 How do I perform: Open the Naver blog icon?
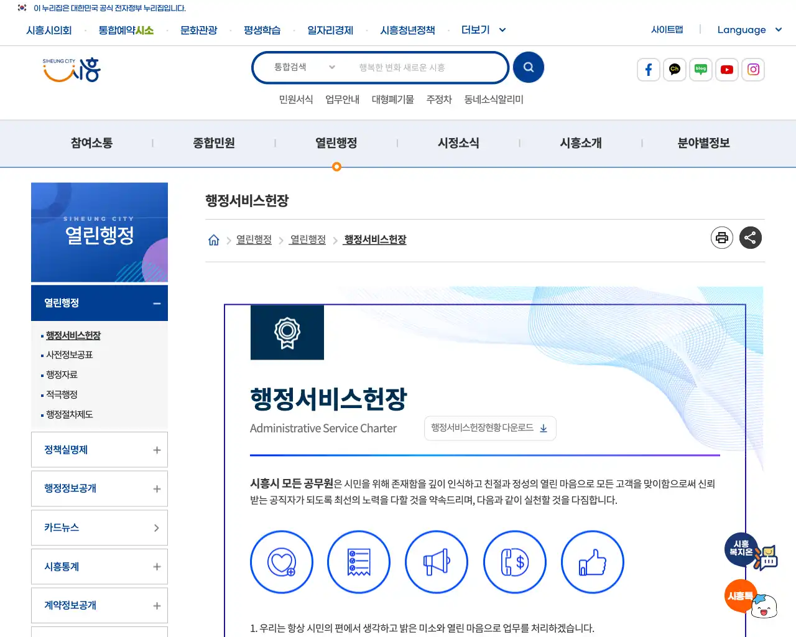701,70
